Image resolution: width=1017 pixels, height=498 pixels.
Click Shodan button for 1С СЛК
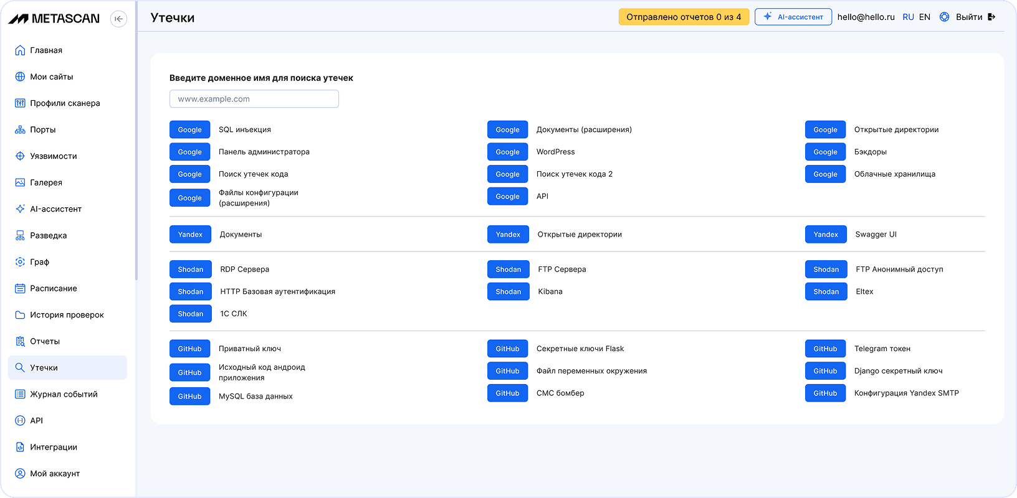pyautogui.click(x=191, y=314)
